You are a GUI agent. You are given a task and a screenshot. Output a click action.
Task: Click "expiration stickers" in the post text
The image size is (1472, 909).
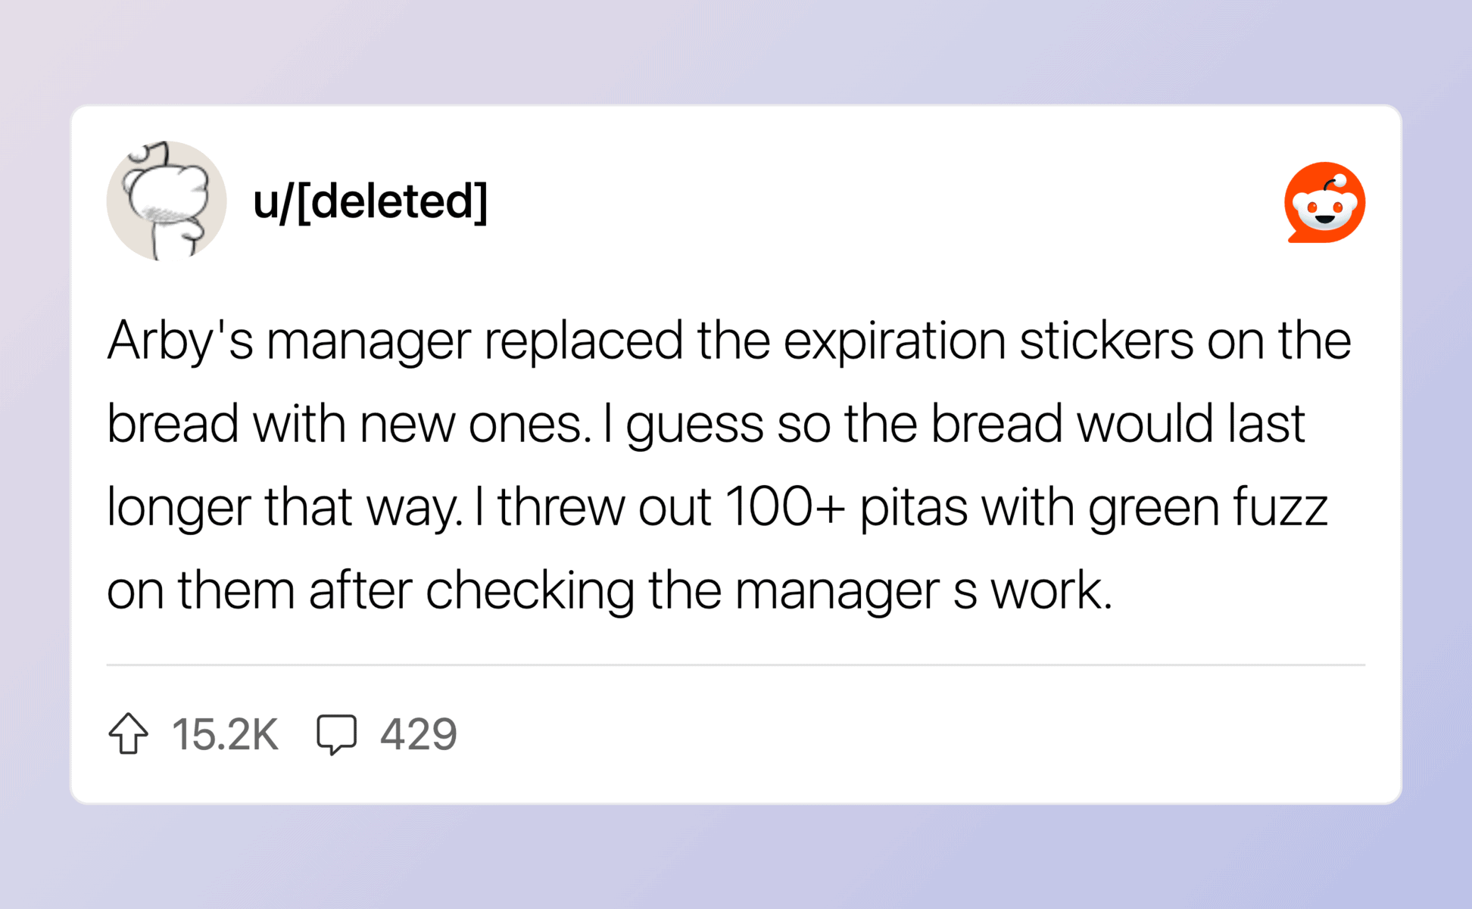coord(987,341)
